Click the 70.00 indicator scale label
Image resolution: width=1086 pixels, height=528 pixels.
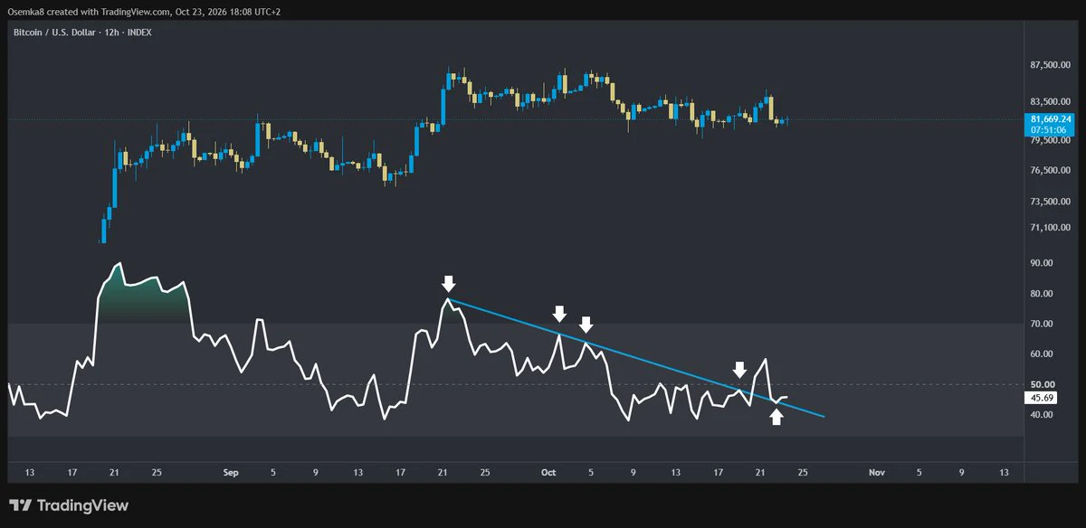pos(1042,324)
